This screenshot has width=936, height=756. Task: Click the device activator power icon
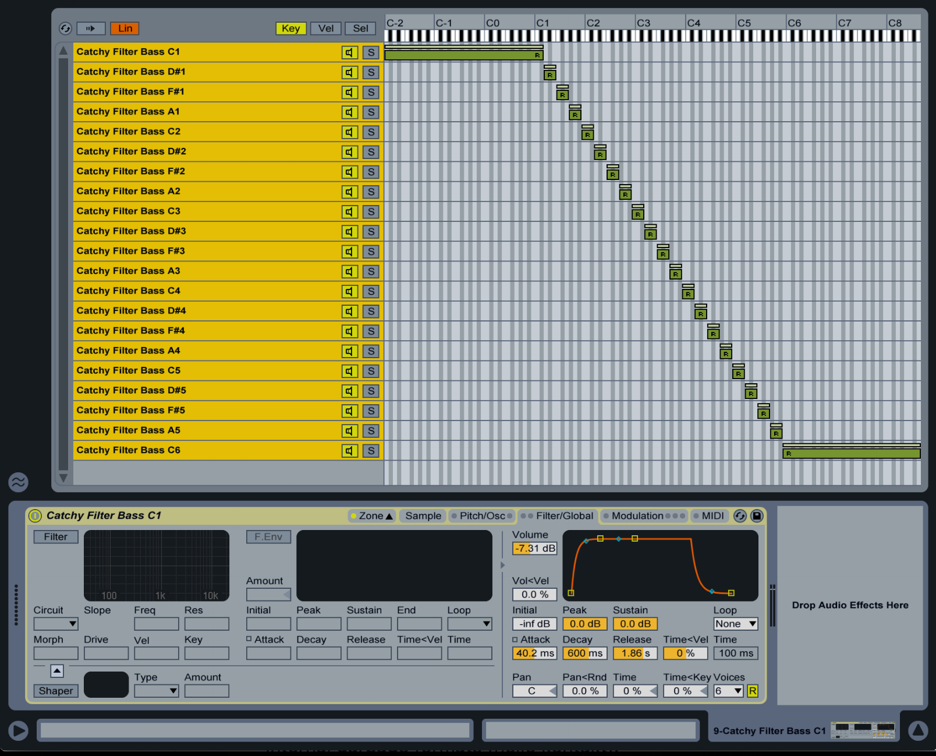pos(35,515)
